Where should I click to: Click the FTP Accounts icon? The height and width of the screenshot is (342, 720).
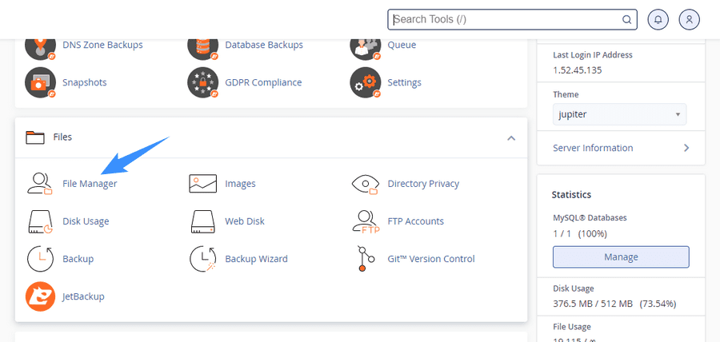366,221
